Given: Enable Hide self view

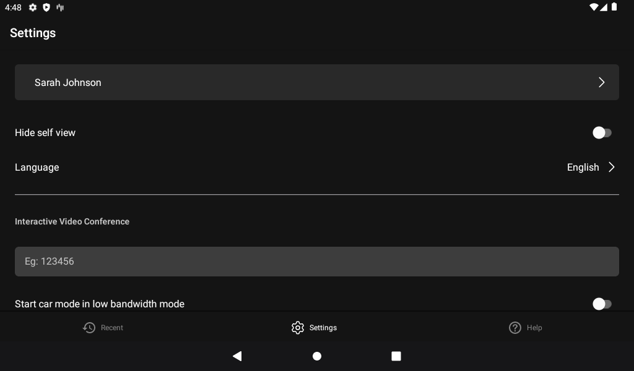Looking at the screenshot, I should pyautogui.click(x=602, y=132).
